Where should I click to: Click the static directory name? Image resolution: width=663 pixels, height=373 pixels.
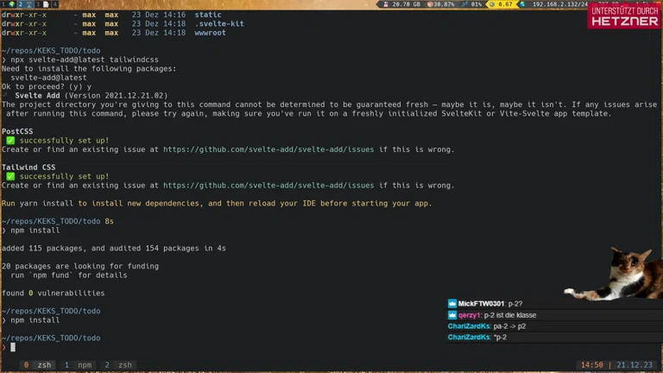coord(207,15)
